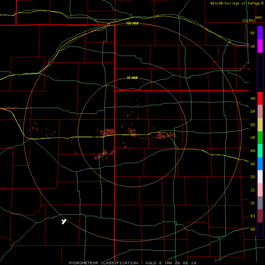Click the 02:19 timestamp
Image resolution: width=265 pixels, height=265 pixels.
189,263
